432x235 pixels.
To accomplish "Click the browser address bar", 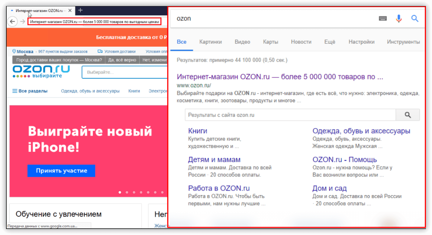I will [x=94, y=22].
